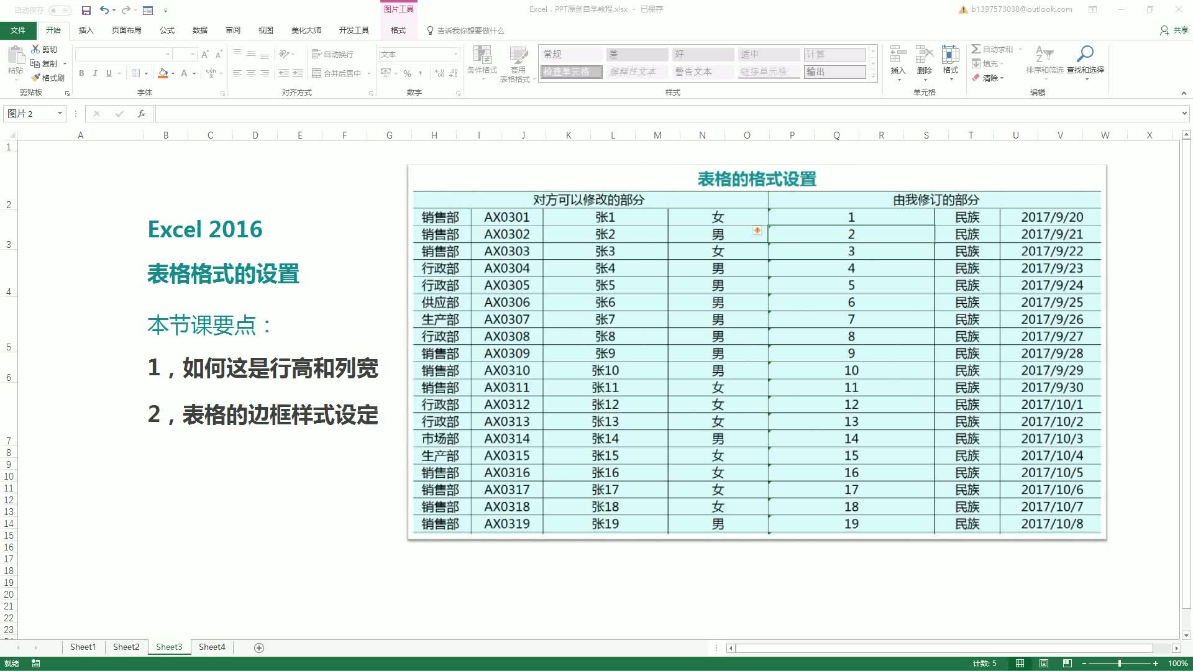Switch to Page Layout view icon

[1043, 663]
